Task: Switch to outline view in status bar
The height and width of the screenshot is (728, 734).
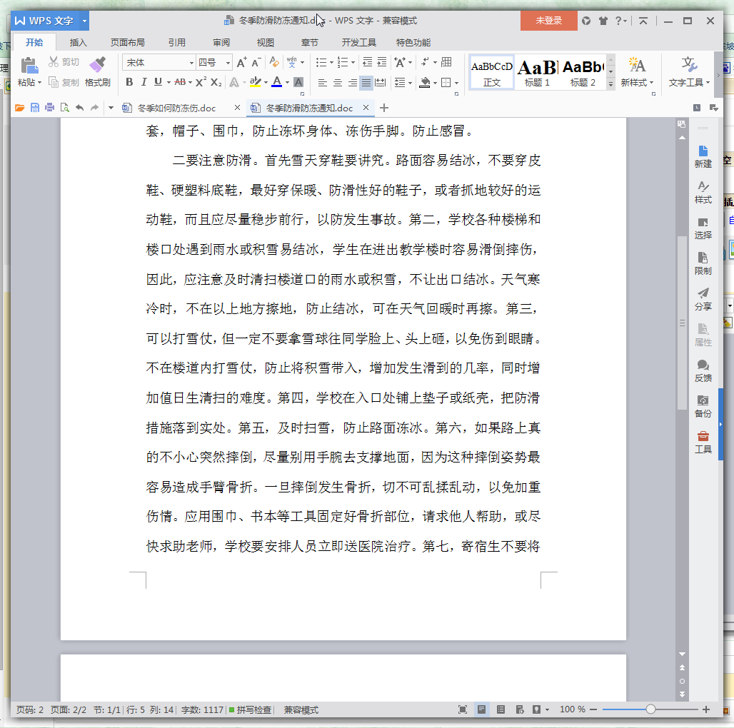Action: (501, 709)
